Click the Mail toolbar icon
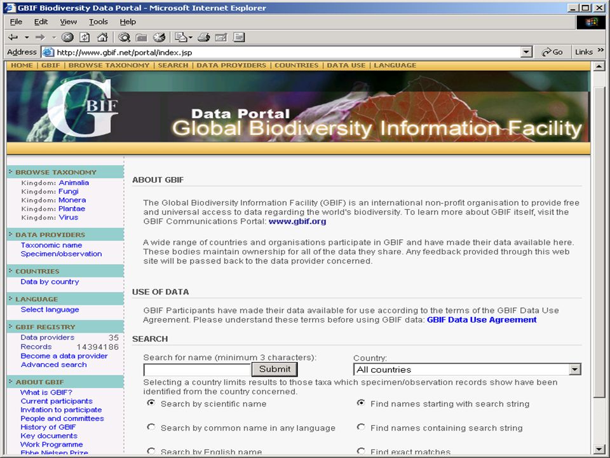The height and width of the screenshot is (458, 610). pos(180,38)
